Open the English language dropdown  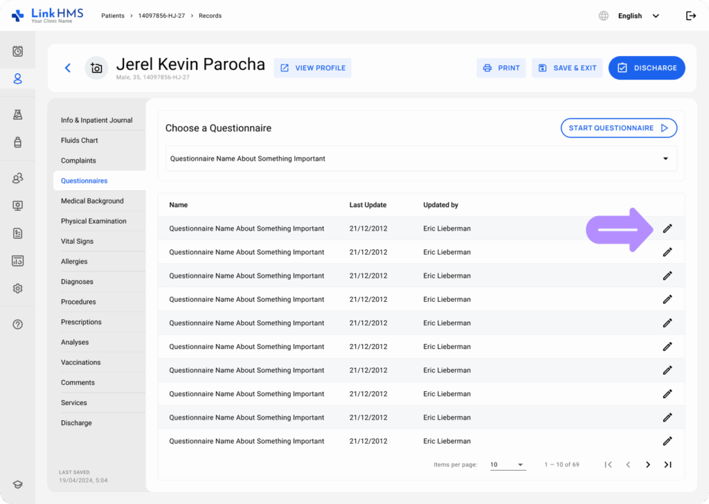pos(637,16)
